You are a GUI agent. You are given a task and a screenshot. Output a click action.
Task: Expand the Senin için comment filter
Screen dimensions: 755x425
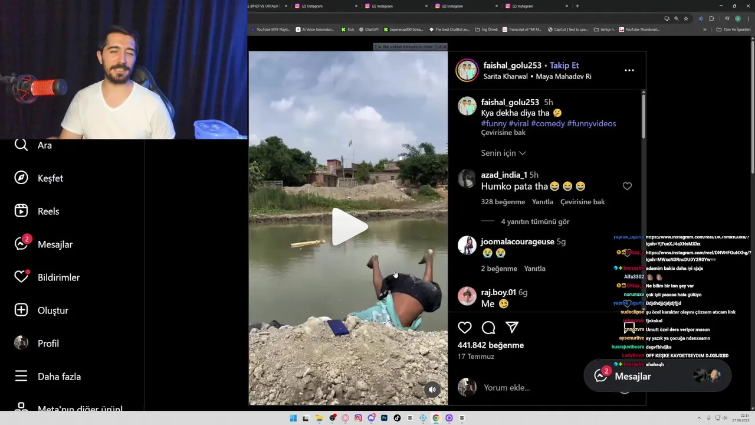click(503, 153)
